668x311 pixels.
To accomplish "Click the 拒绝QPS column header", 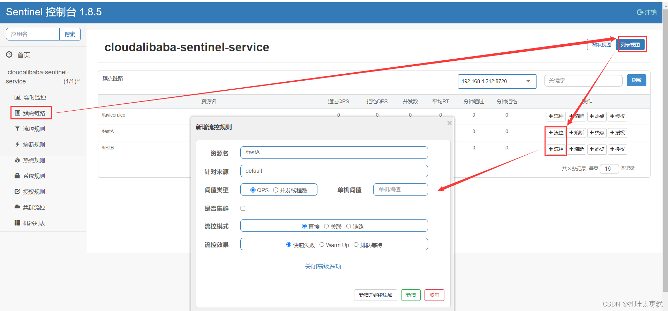I will 377,101.
